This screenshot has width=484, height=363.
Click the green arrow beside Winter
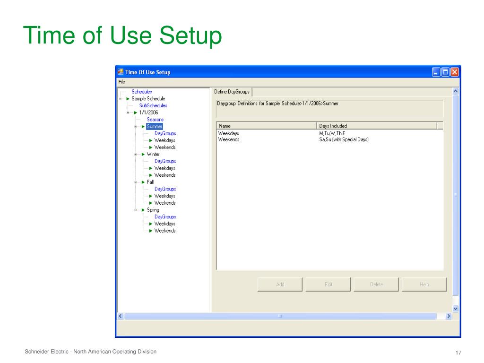click(x=143, y=155)
